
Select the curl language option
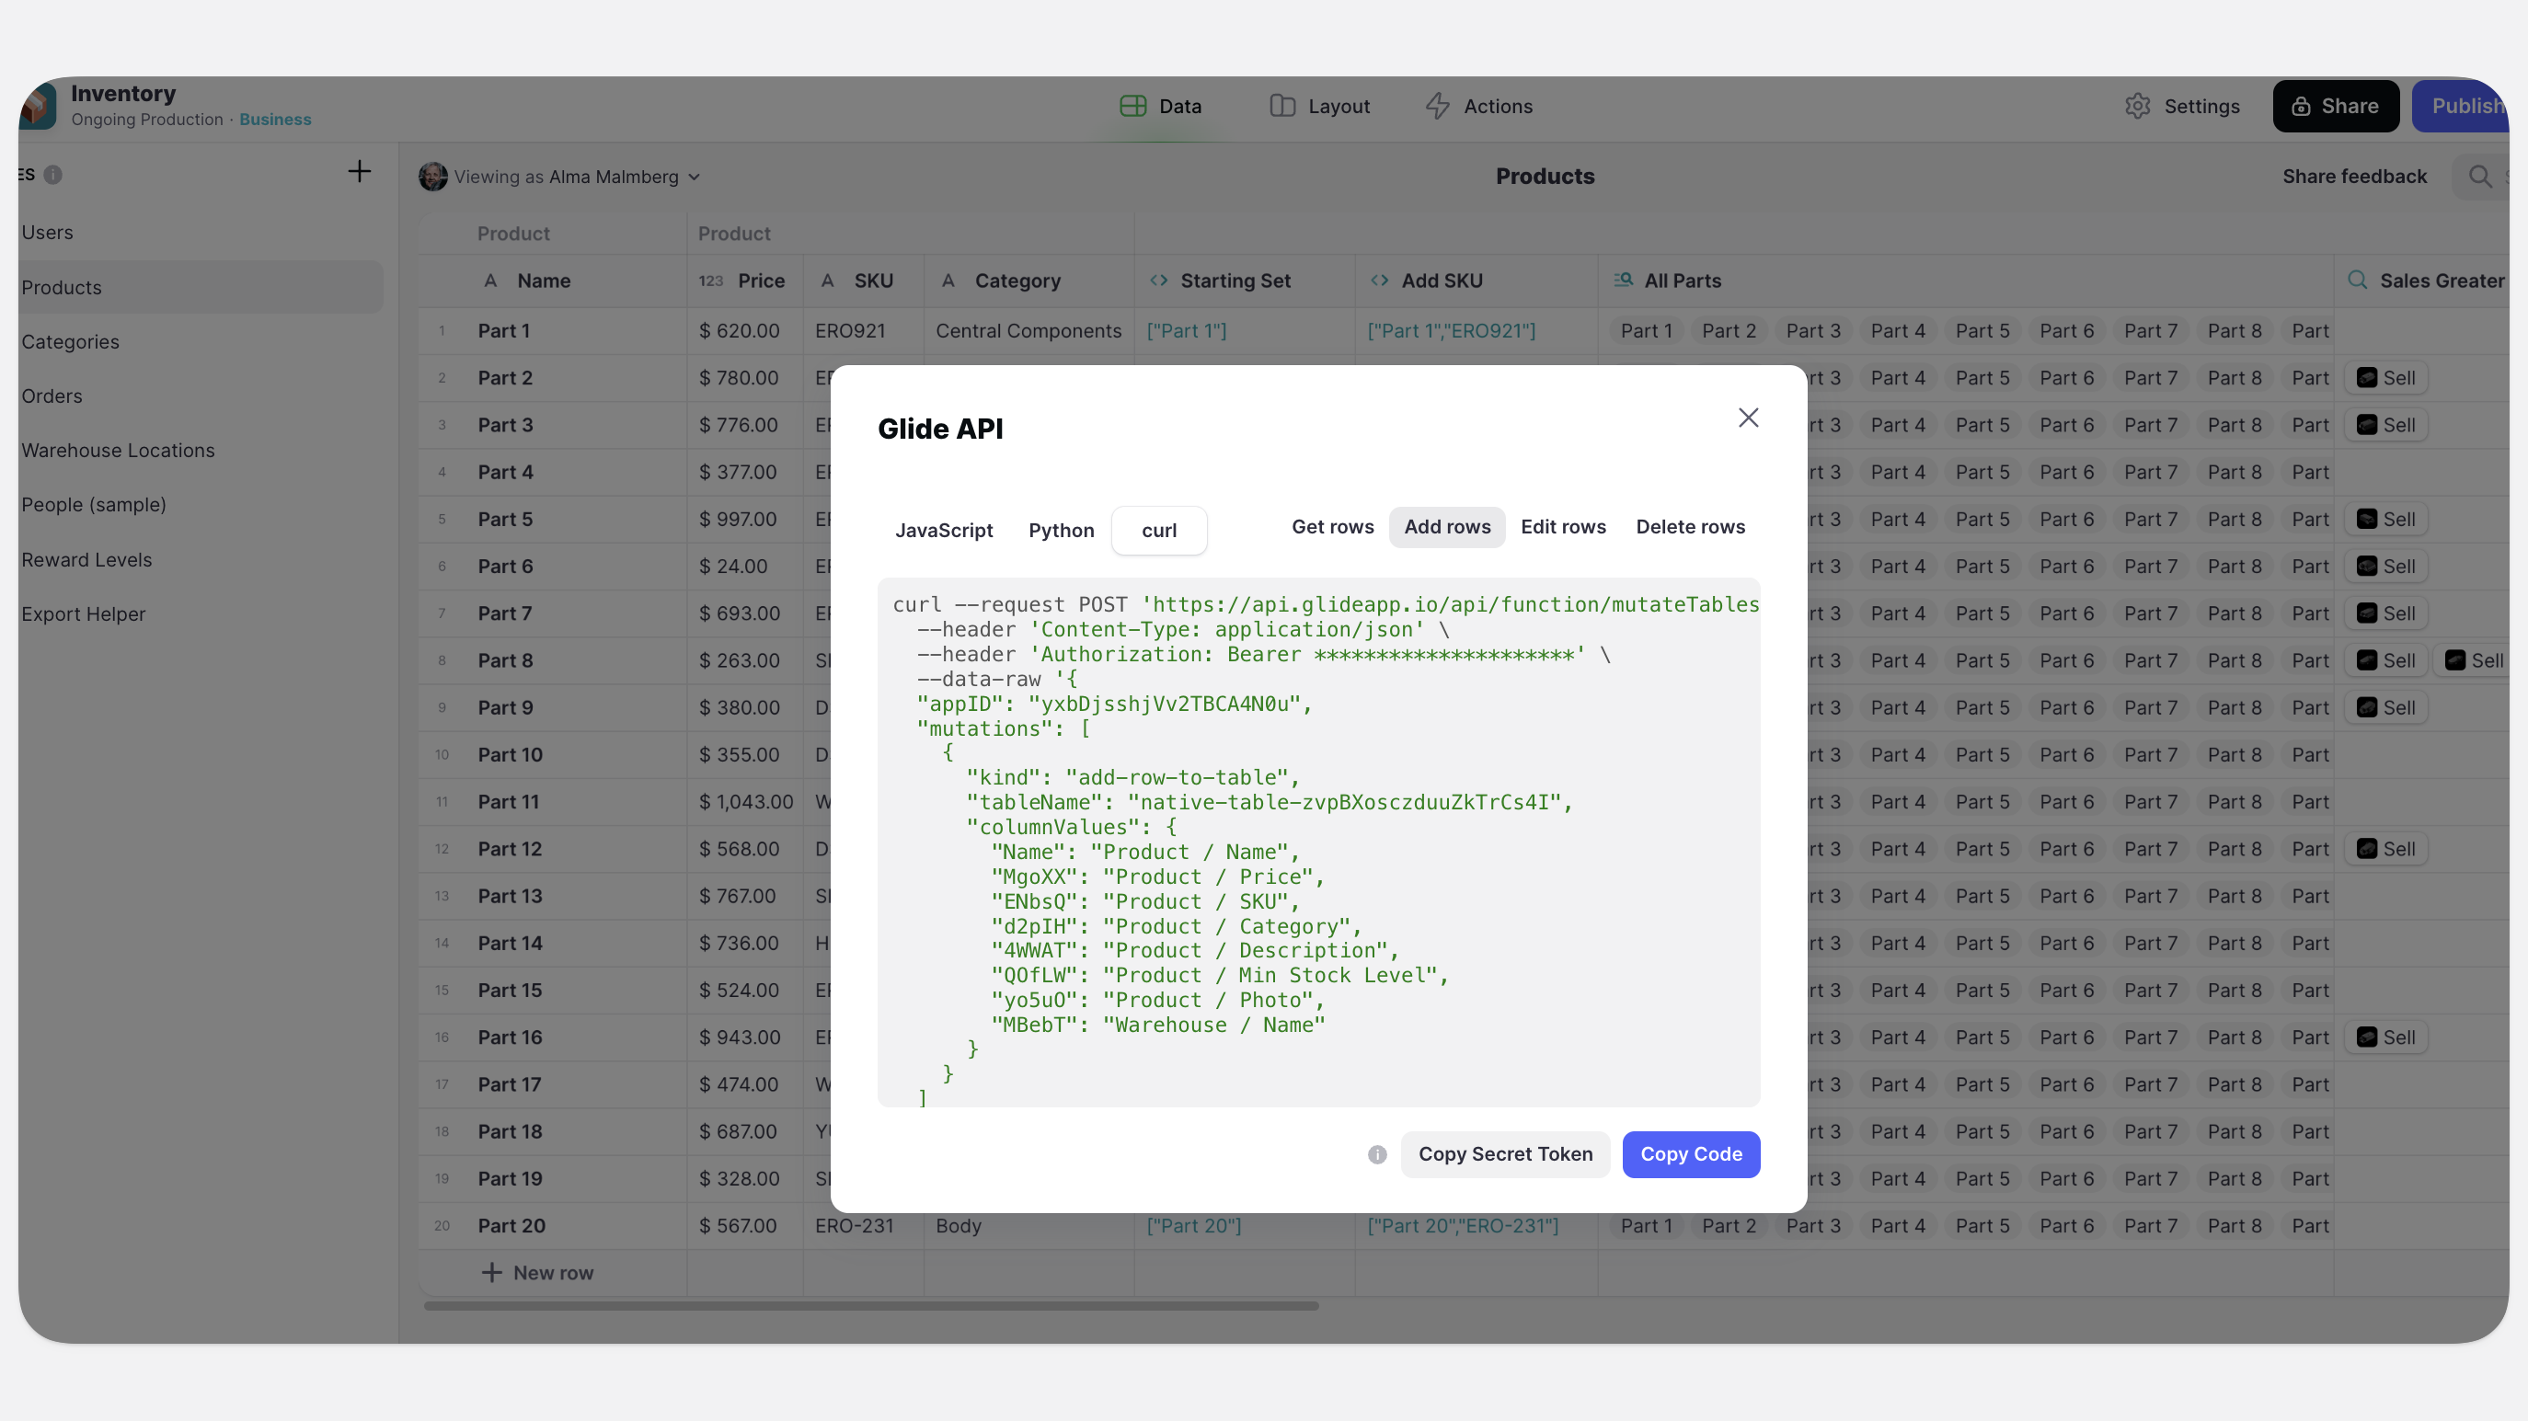pos(1158,531)
